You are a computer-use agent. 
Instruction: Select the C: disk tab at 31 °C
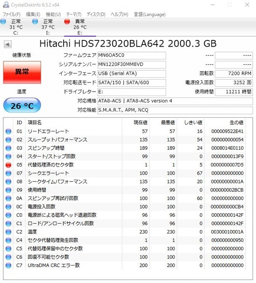16,27
